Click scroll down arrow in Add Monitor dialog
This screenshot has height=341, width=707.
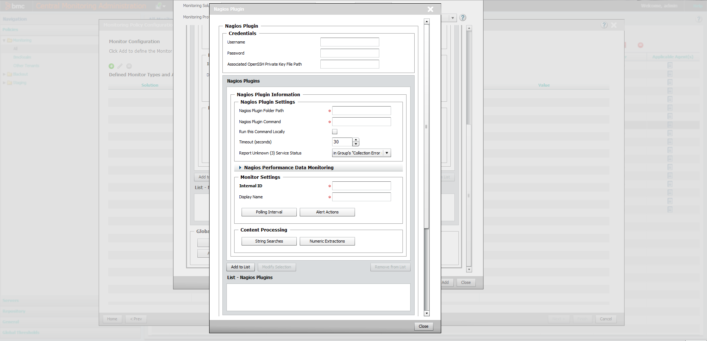[469, 269]
